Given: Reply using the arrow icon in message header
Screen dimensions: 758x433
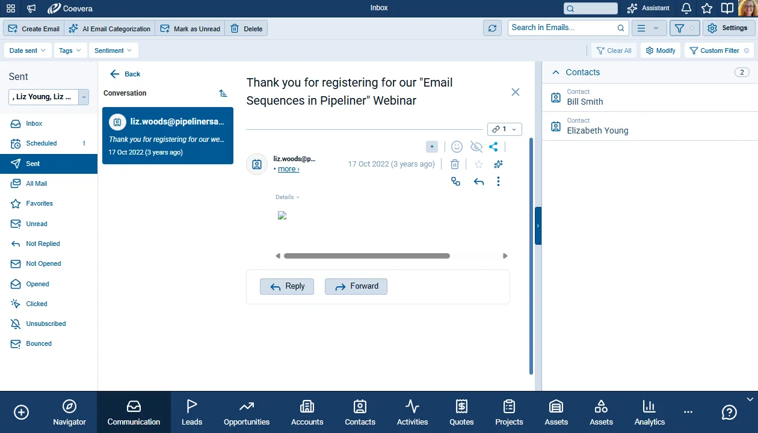Looking at the screenshot, I should (x=479, y=182).
